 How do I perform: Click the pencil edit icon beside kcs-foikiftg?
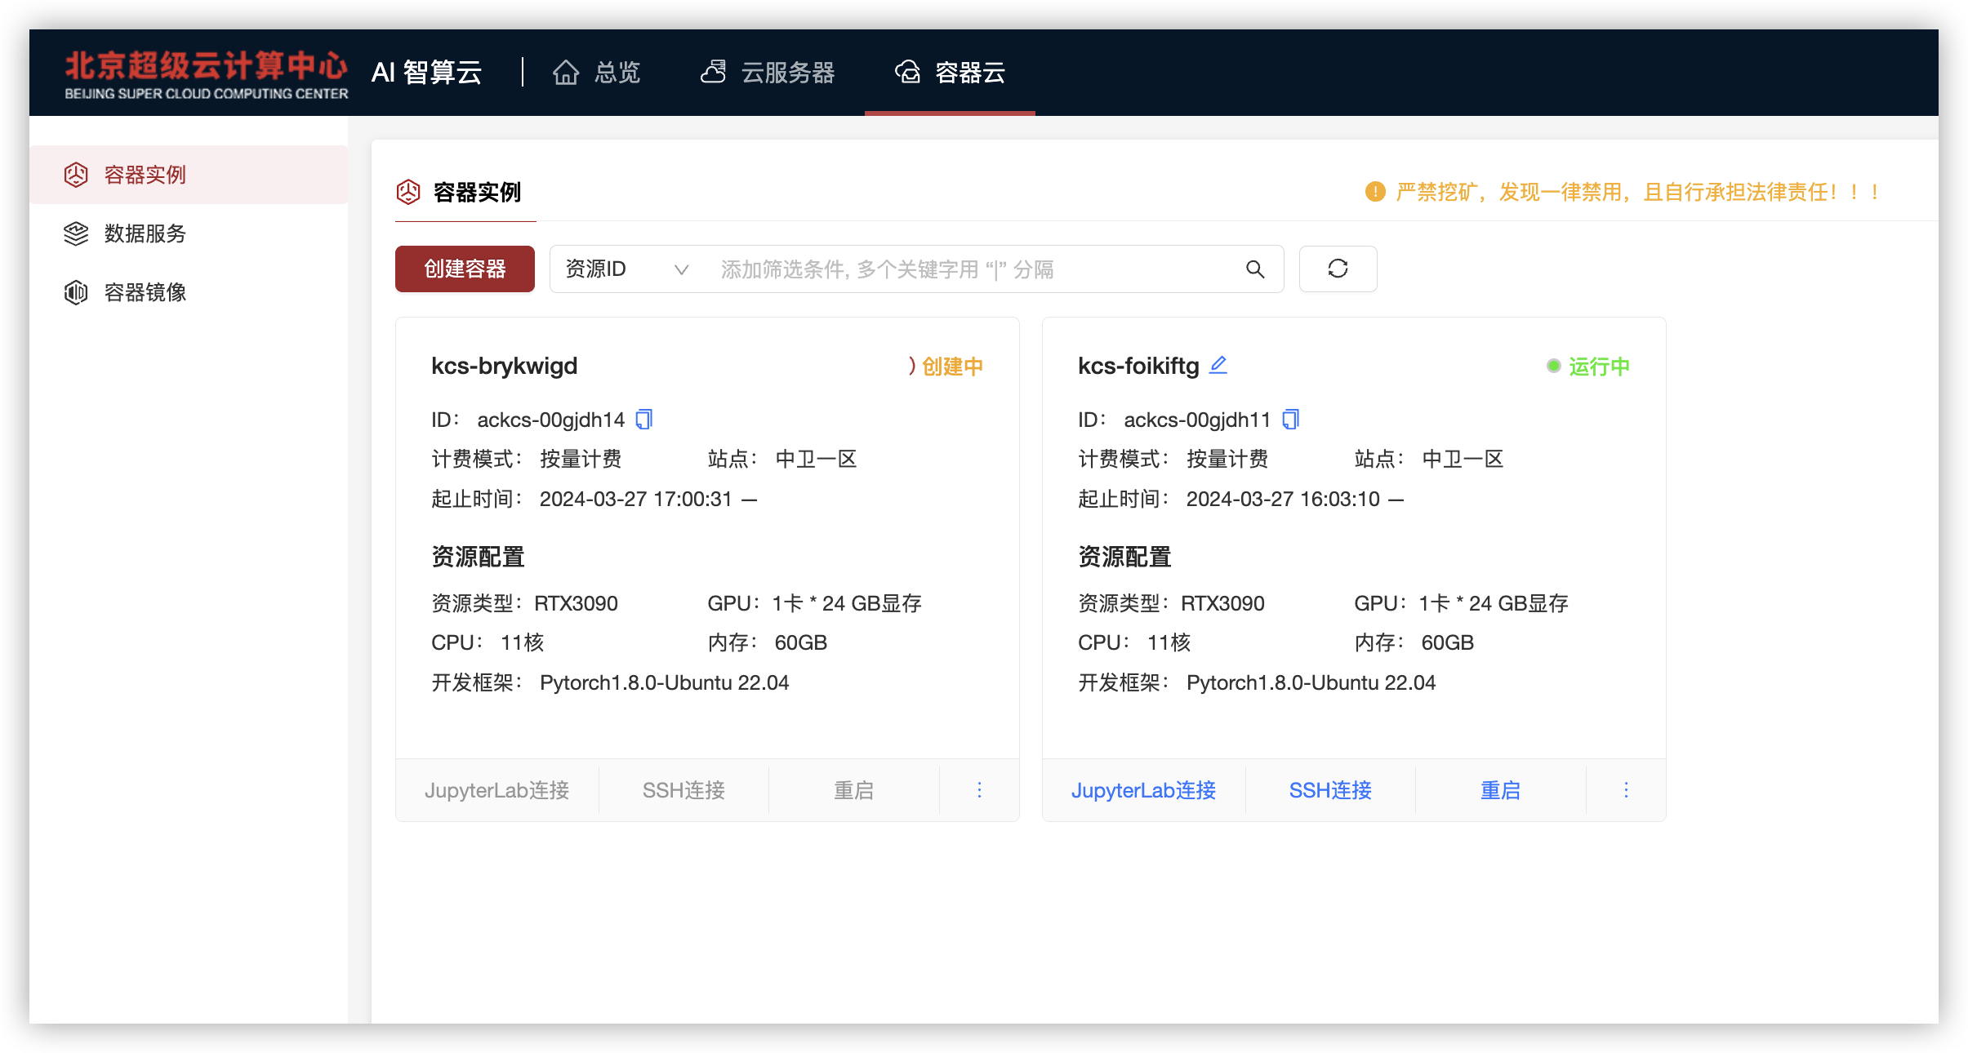click(x=1218, y=365)
